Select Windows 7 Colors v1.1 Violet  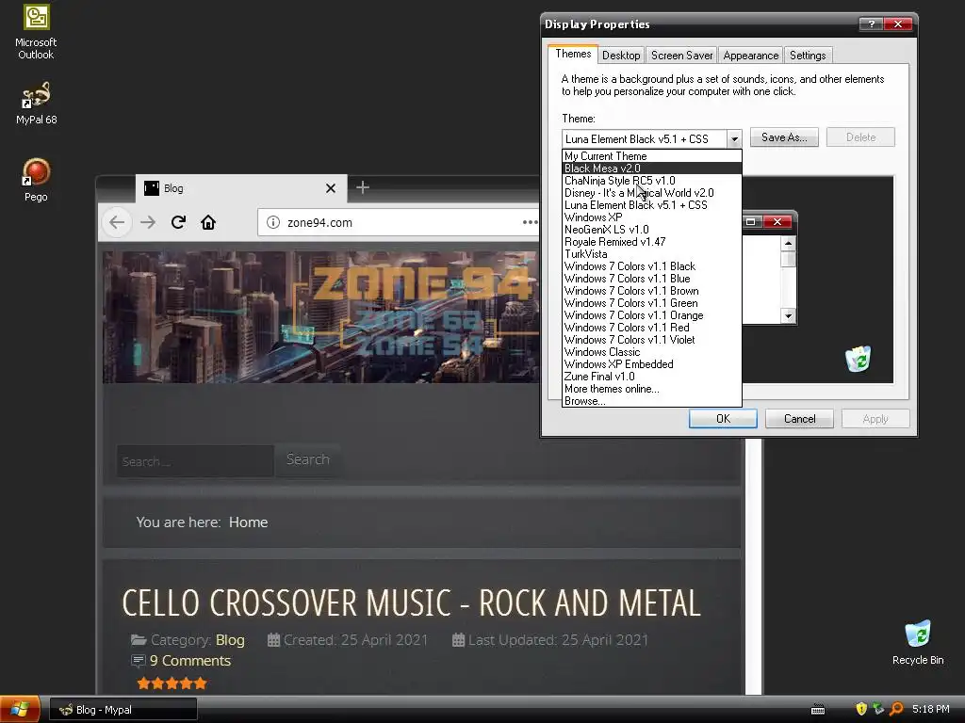652,340
